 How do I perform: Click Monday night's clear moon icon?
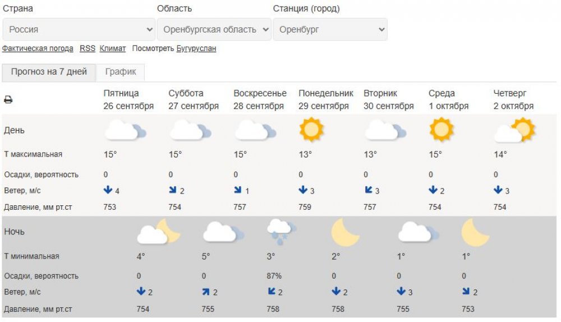click(345, 232)
